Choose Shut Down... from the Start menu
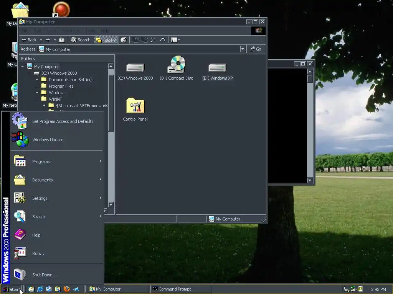 [57, 275]
